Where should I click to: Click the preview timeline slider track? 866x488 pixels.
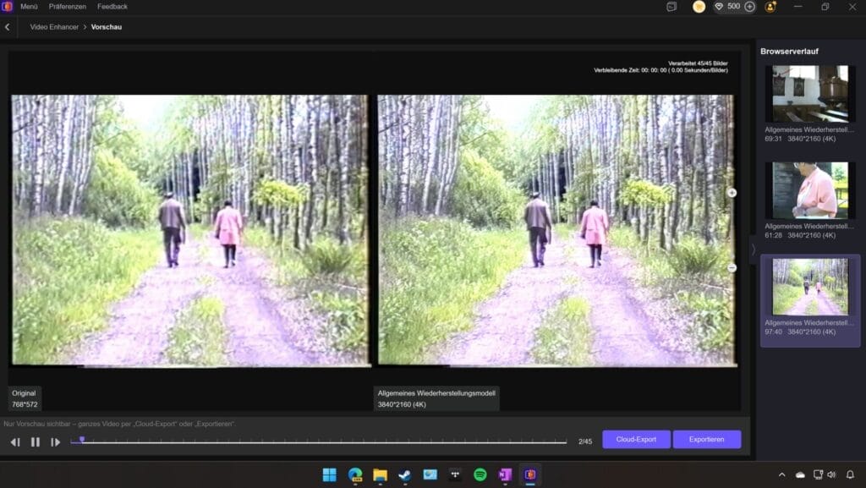(321, 441)
